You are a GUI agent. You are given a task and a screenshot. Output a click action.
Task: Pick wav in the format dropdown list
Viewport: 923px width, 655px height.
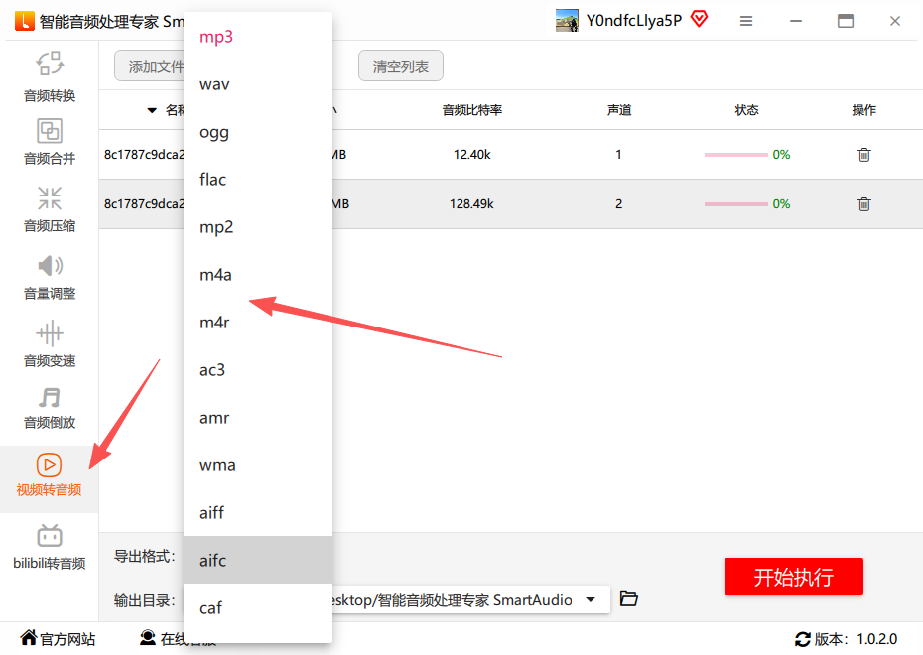pos(214,84)
